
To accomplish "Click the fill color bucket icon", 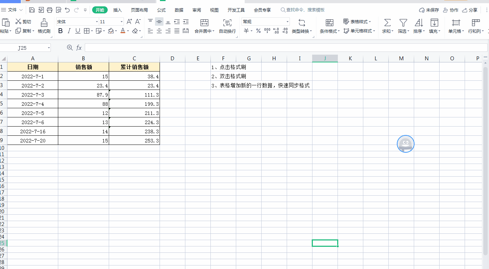I will tap(111, 31).
